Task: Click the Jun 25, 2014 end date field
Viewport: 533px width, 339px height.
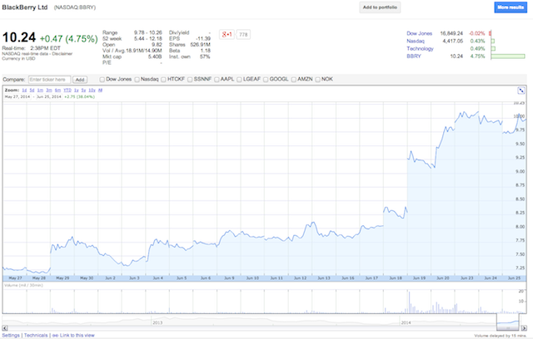Action: tap(49, 96)
